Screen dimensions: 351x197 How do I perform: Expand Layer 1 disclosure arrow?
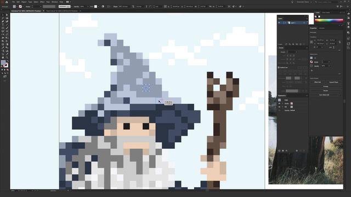click(x=286, y=23)
